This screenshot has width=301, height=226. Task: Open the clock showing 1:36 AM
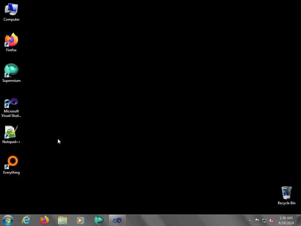[286, 220]
